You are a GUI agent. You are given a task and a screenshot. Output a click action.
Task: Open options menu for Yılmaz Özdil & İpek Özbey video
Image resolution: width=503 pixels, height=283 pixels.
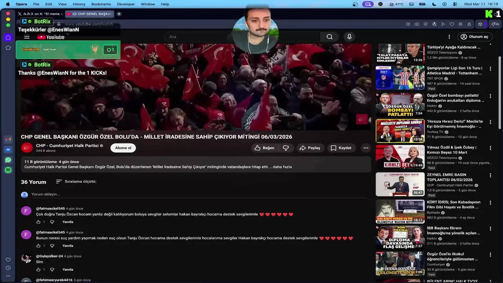[490, 148]
